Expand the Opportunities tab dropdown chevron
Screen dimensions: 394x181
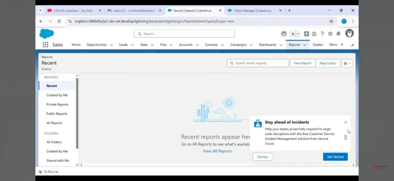[x=112, y=45]
